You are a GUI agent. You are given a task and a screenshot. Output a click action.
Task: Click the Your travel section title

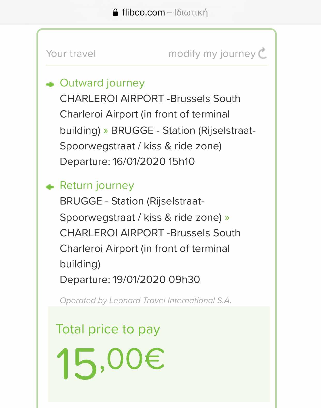pyautogui.click(x=71, y=54)
